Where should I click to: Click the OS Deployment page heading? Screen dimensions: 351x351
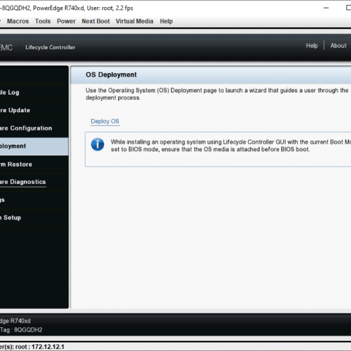[111, 75]
